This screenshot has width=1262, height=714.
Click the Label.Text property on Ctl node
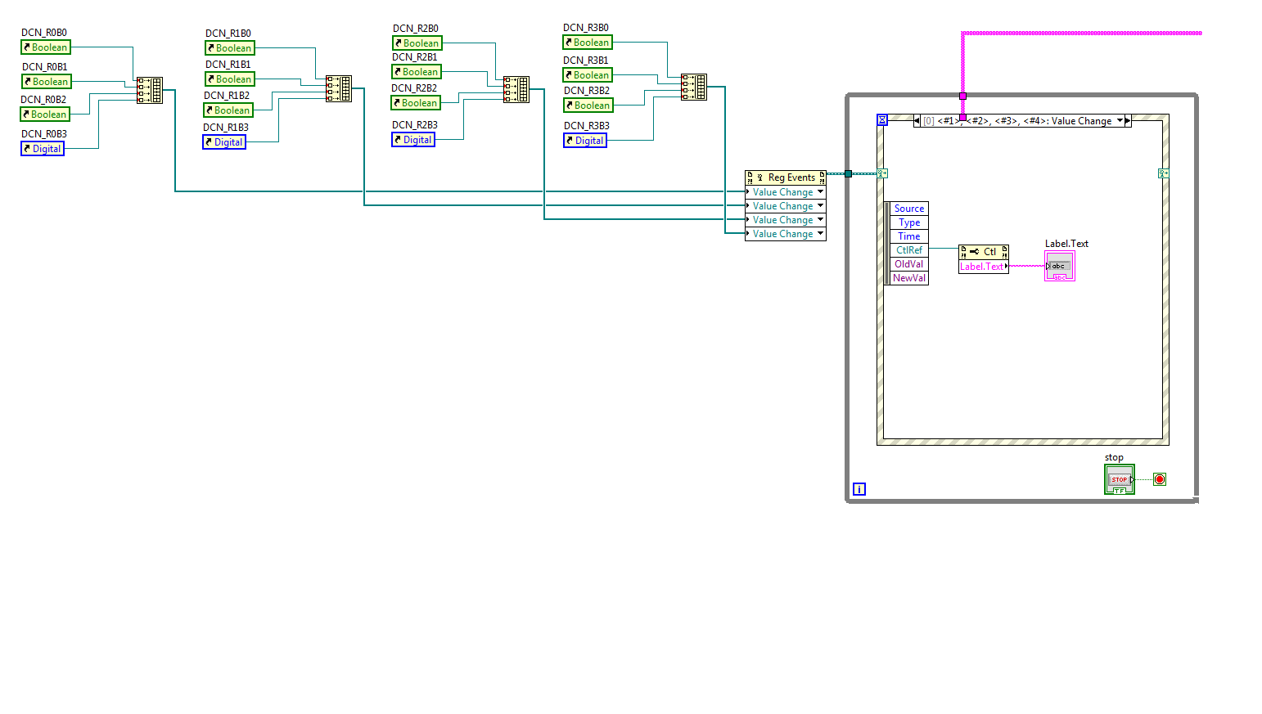[x=984, y=267]
